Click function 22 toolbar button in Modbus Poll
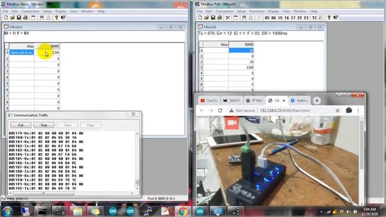This screenshot has height=217, width=386. (x=299, y=17)
